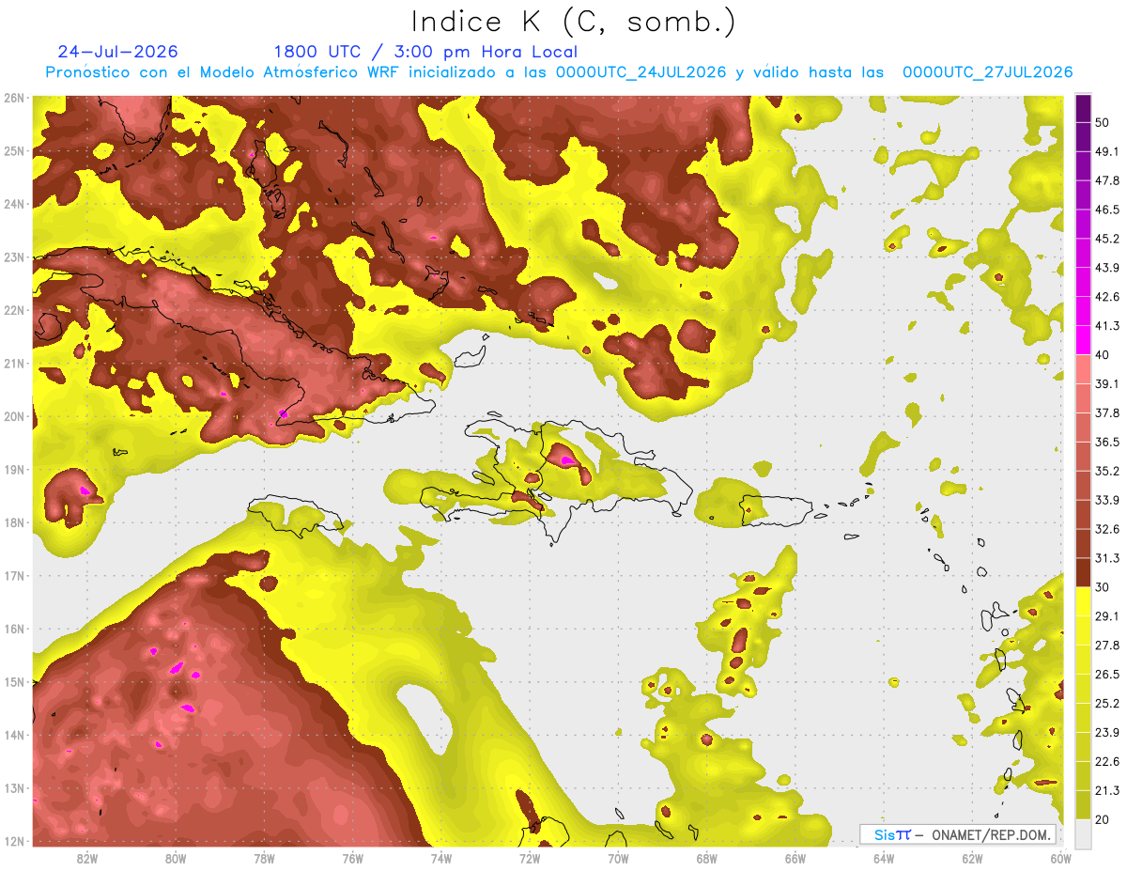Select the olive band between 21.3 and 20
1127x871 pixels.
[1083, 804]
